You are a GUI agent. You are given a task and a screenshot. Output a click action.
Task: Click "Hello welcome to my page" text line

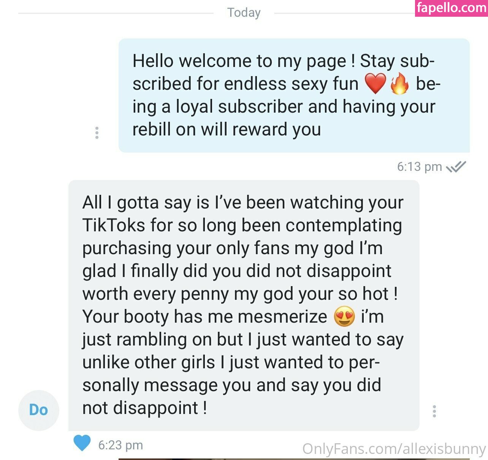click(239, 61)
